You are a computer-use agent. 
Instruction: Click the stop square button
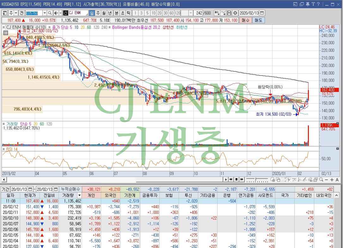[236, 179]
